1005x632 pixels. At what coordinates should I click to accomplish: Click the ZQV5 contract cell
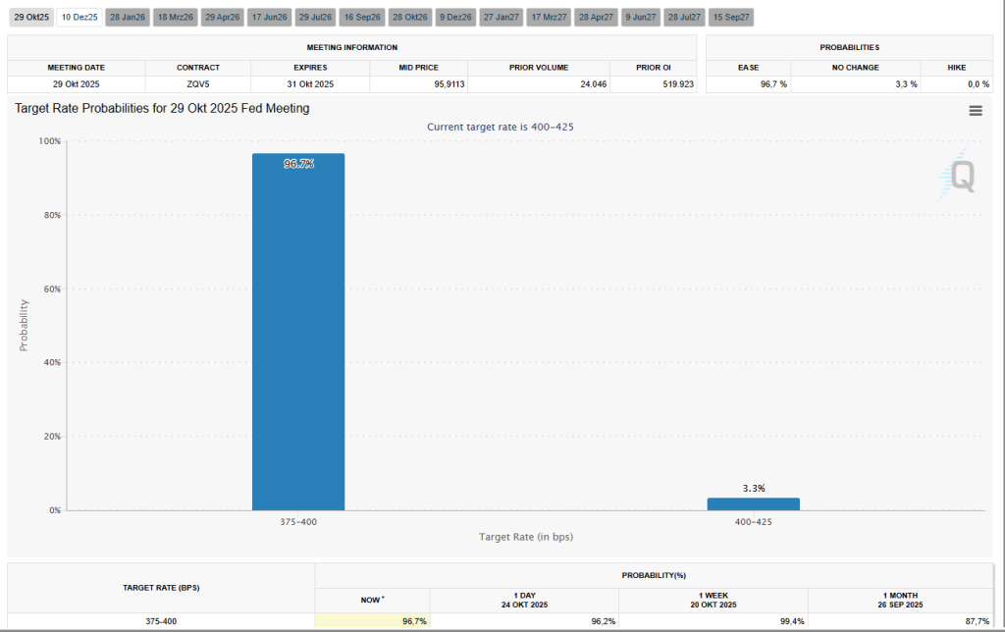tap(197, 84)
